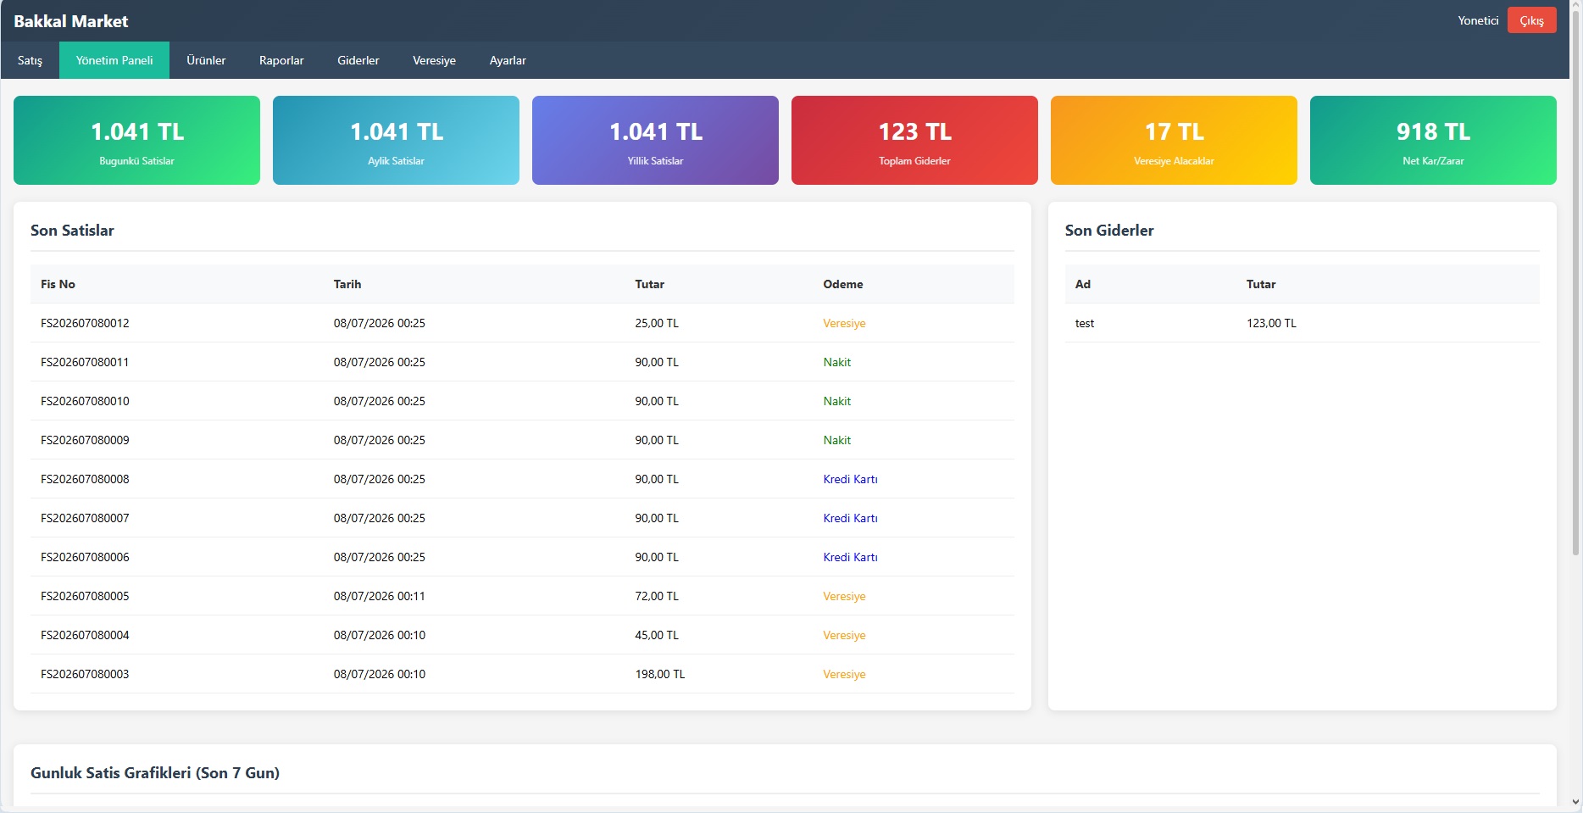Open the Veresiye tab
This screenshot has width=1583, height=813.
click(434, 60)
